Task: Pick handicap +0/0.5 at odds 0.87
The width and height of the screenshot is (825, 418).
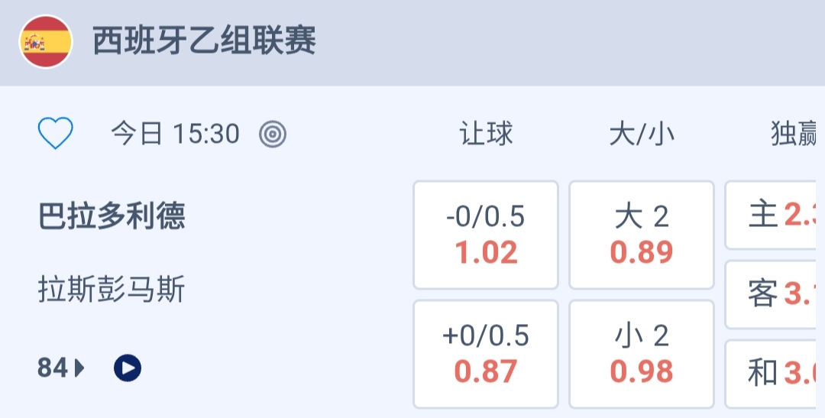Action: click(x=486, y=354)
